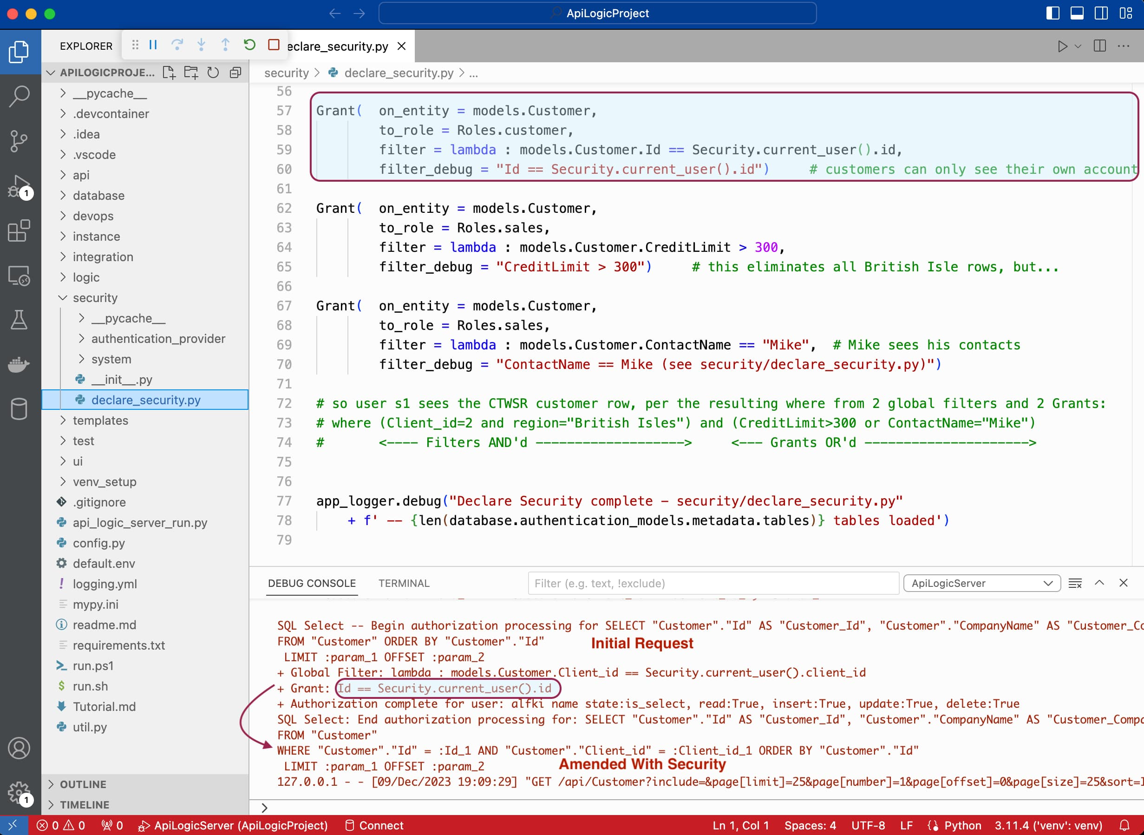Stop the debug session
The width and height of the screenshot is (1144, 835).
274,45
